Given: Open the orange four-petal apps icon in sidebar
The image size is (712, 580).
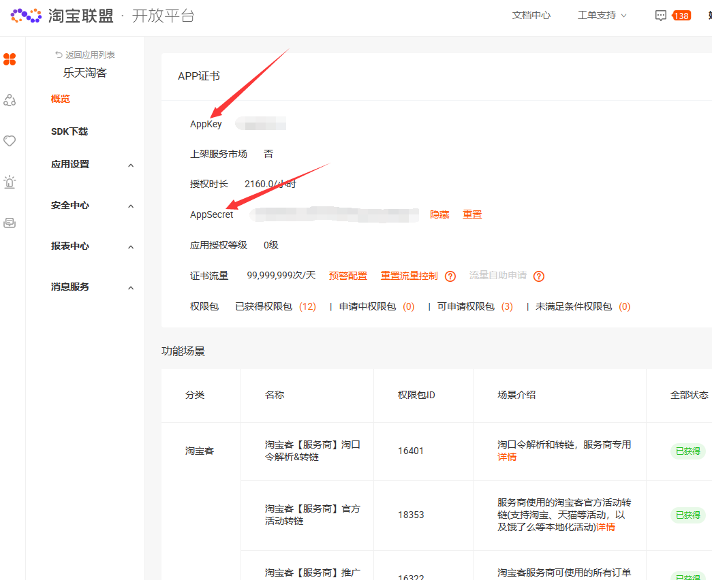Looking at the screenshot, I should (10, 59).
